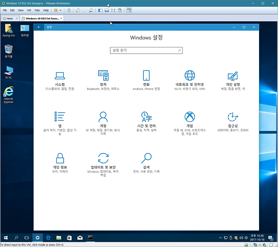
Task: Open the VMware Edit menu
Action: 12,10
